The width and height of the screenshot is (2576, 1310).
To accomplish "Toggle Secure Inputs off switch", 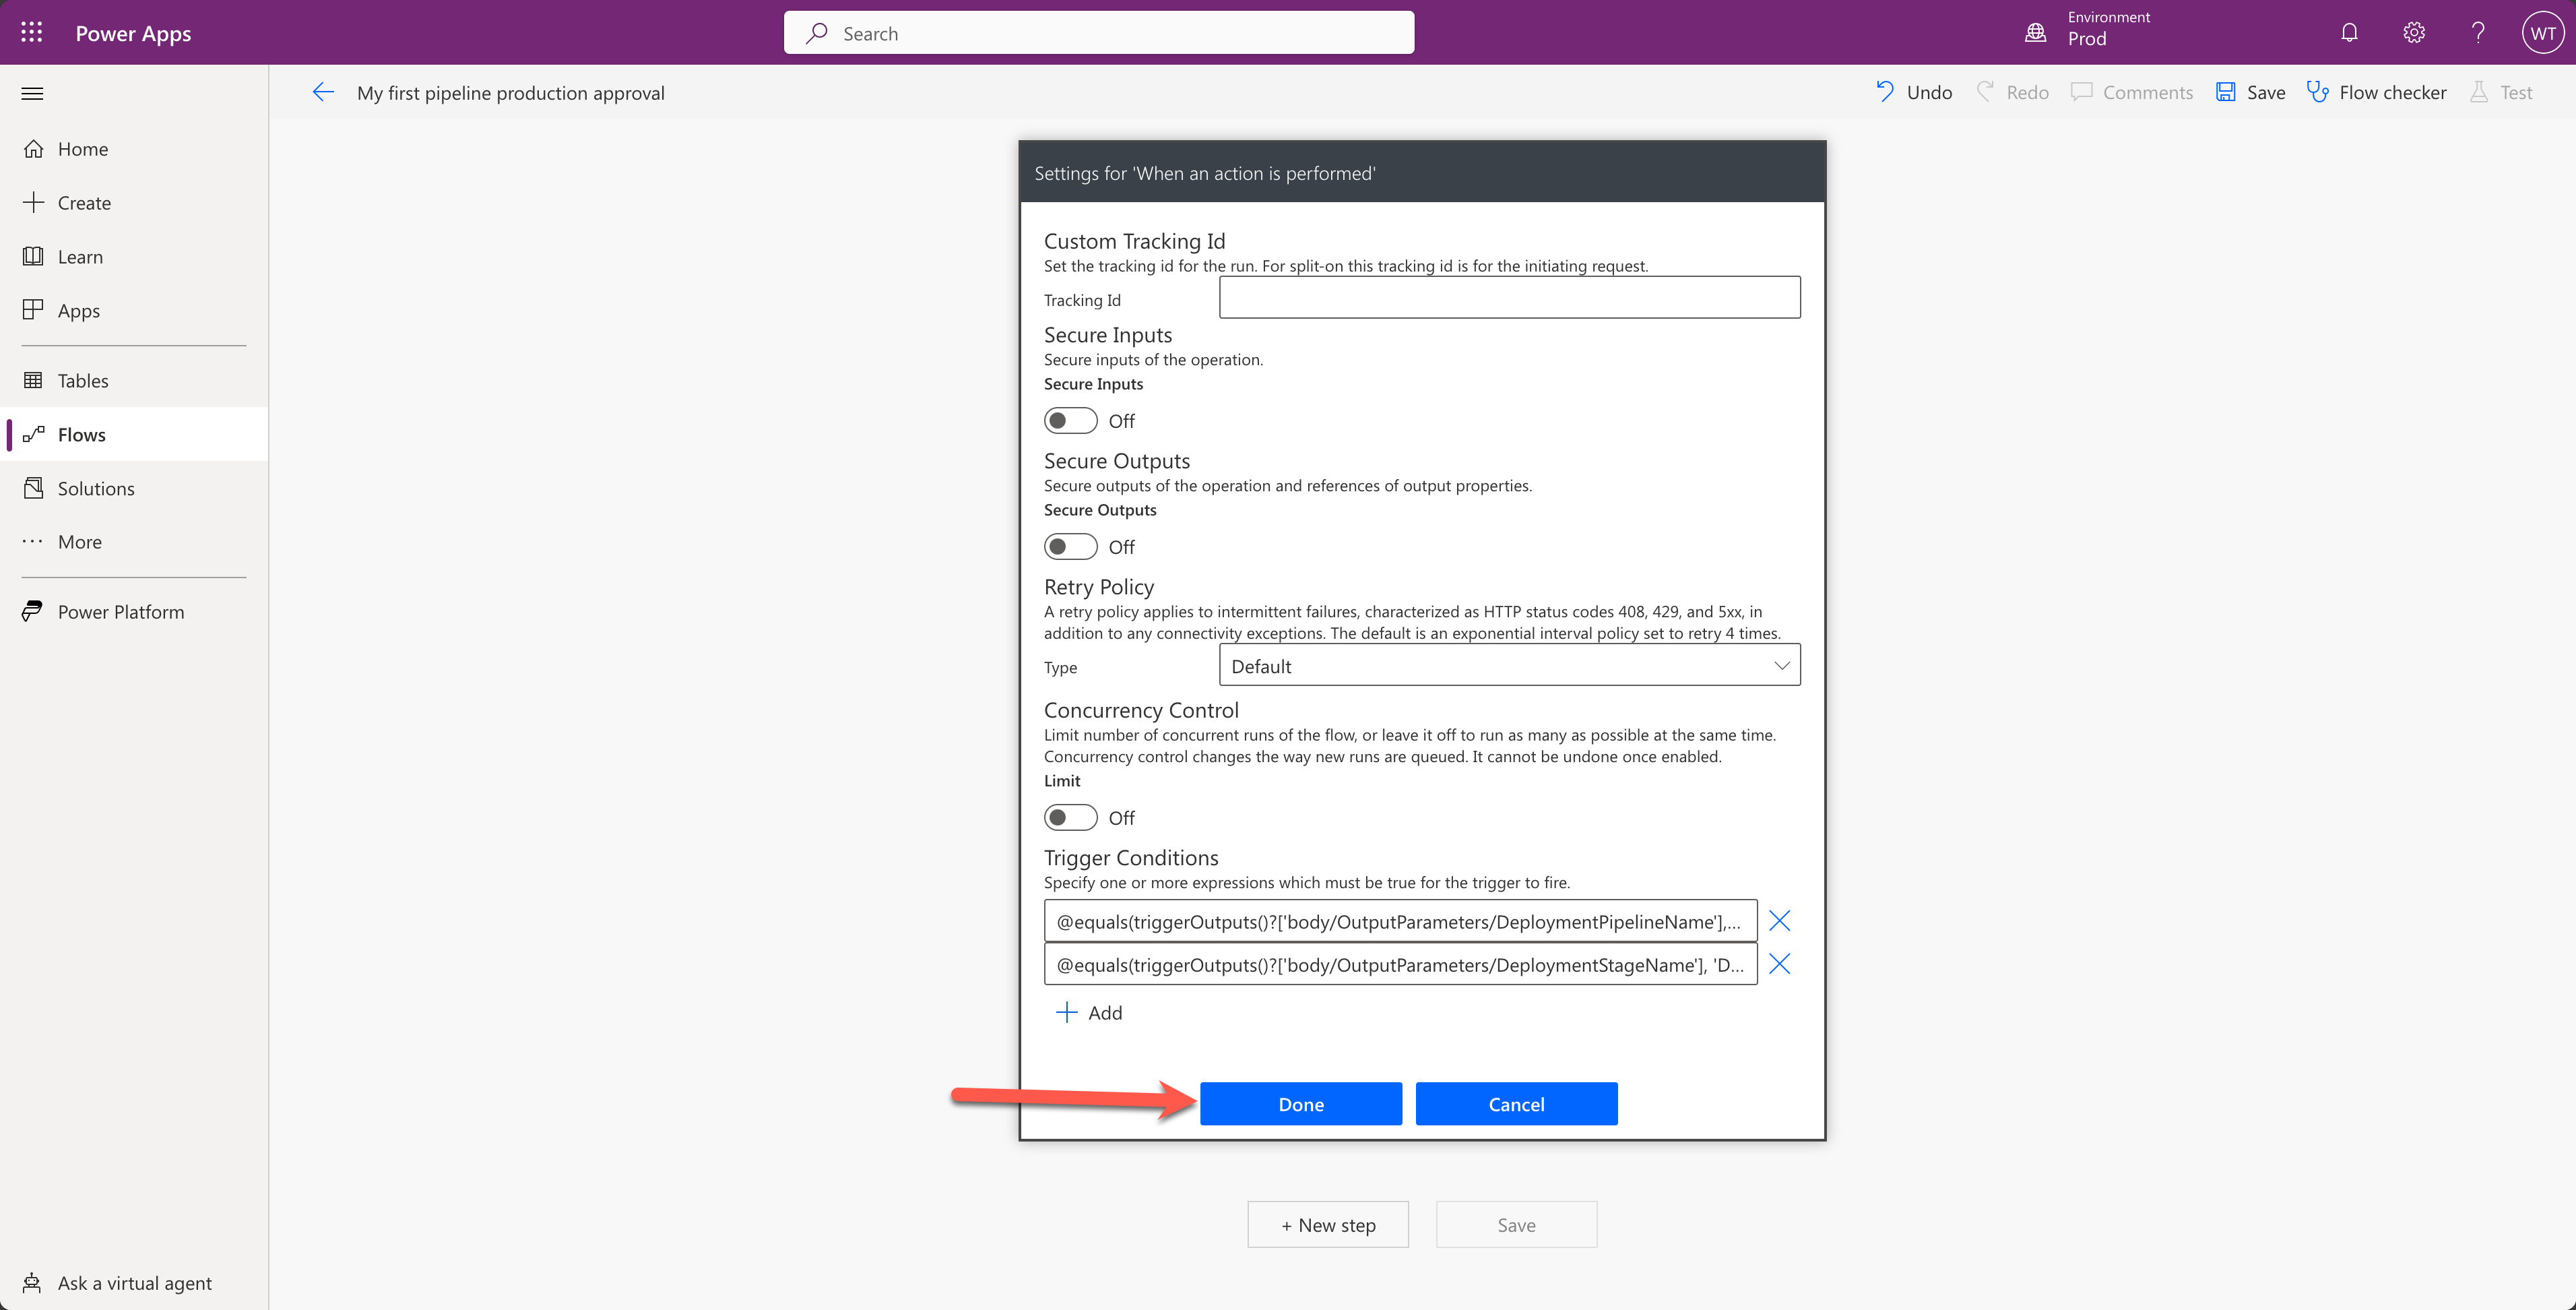I will click(1070, 419).
